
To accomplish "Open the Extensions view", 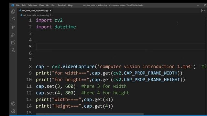I will 13,43.
